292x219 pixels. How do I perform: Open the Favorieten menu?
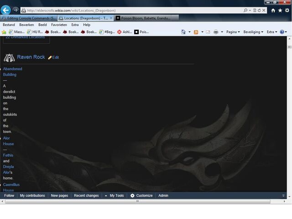(x=59, y=25)
